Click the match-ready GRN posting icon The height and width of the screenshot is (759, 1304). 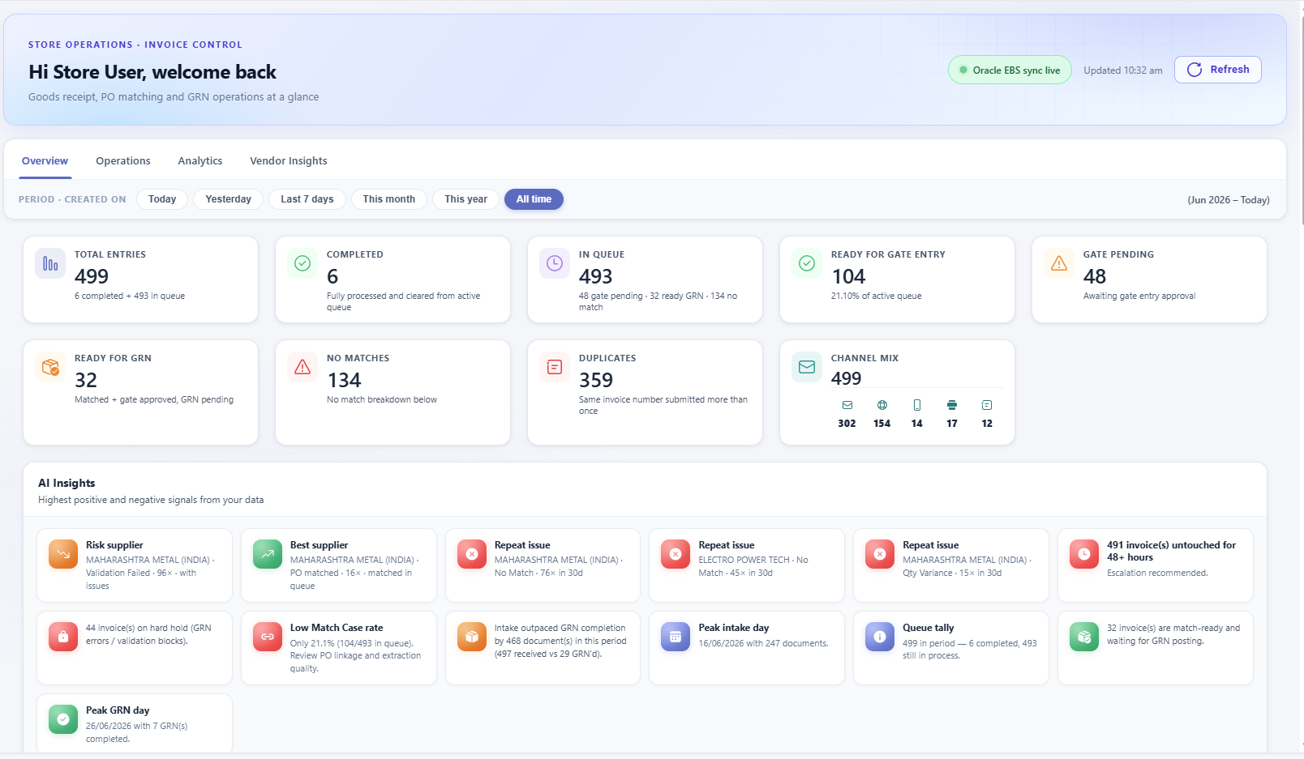click(1084, 637)
